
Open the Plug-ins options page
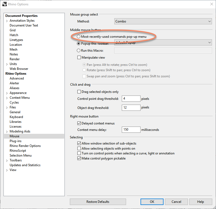[x=16, y=141]
